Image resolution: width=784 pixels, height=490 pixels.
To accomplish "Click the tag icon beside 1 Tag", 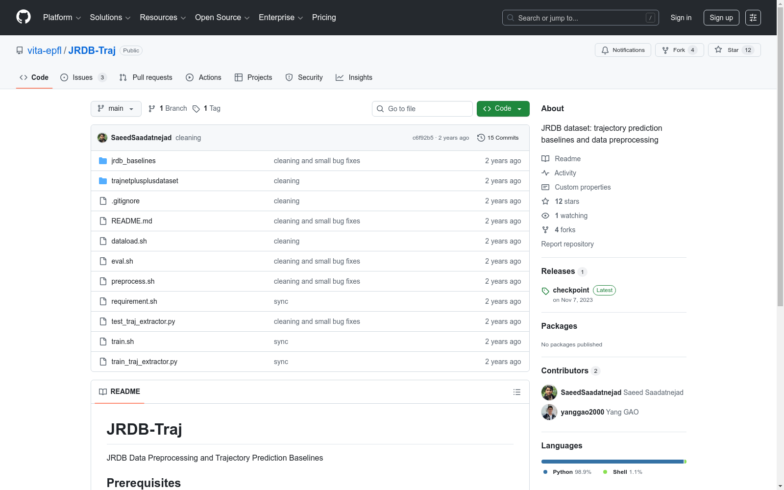I will [x=196, y=109].
